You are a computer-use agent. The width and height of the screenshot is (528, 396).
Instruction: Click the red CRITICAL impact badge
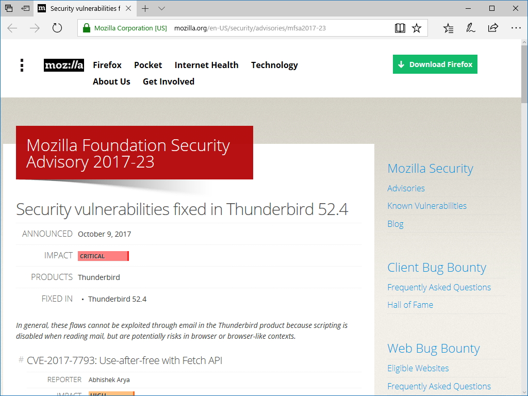(x=103, y=256)
